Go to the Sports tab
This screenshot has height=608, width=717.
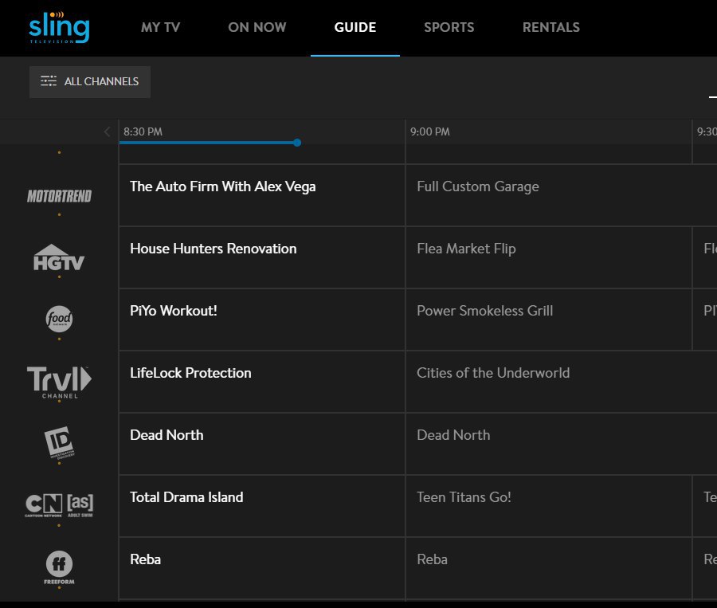click(449, 27)
